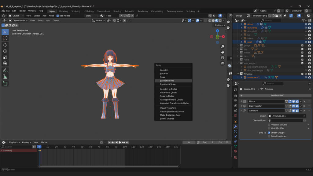The height and width of the screenshot is (176, 313).
Task: Uncheck the Vertex Groups bind option
Action: 269,133
